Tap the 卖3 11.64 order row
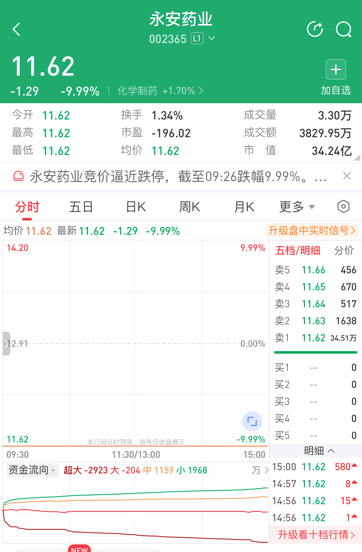The width and height of the screenshot is (362, 552). point(315,304)
